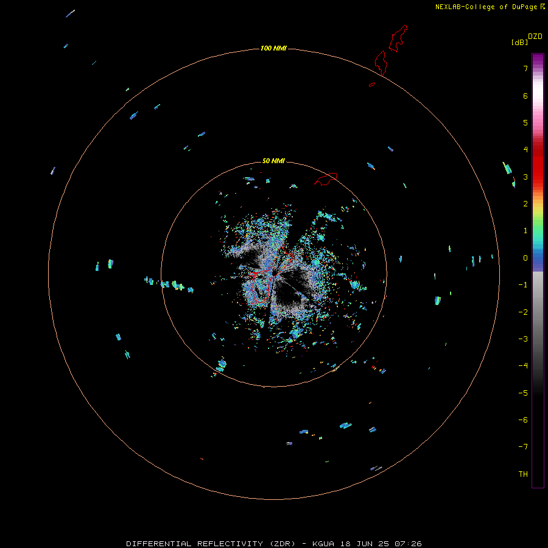Viewport: 548px width, 548px height.
Task: Click the DIFFERENTIAL REFLECTIVITY (ZDR) title text
Action: point(211,544)
